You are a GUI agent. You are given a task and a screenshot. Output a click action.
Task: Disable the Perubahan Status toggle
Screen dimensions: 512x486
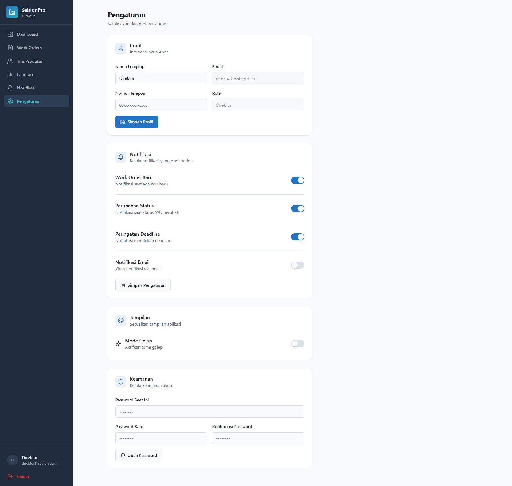coord(297,209)
